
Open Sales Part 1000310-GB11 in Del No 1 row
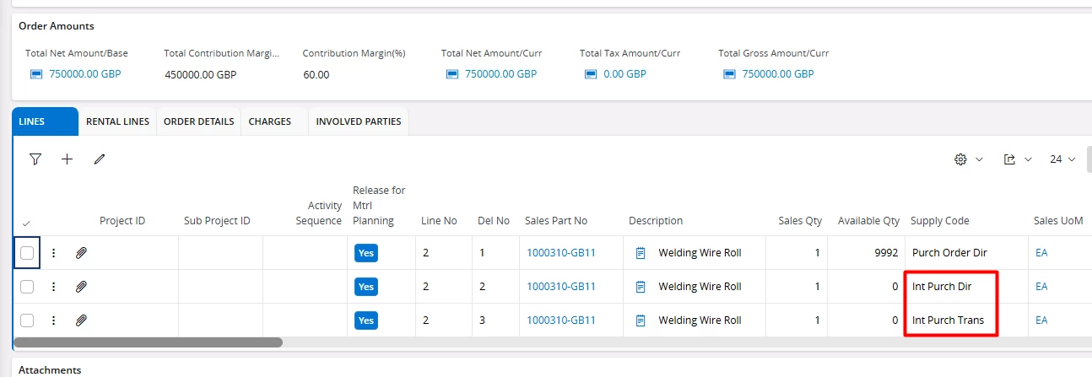click(561, 252)
